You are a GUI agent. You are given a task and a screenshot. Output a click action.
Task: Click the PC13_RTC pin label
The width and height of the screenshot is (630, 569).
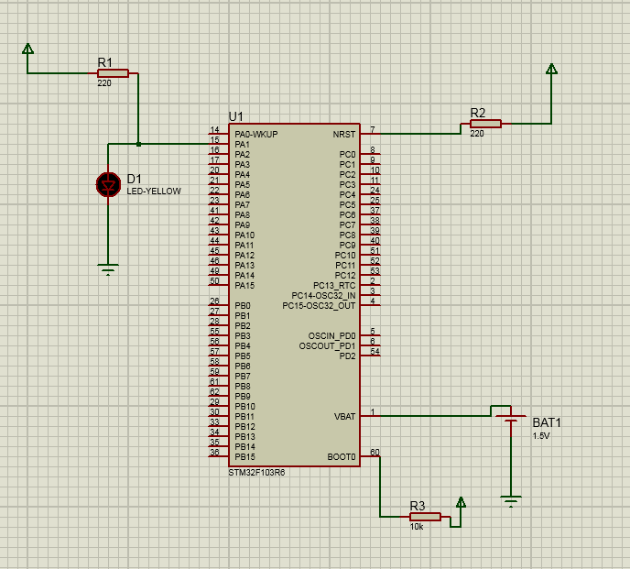(334, 286)
